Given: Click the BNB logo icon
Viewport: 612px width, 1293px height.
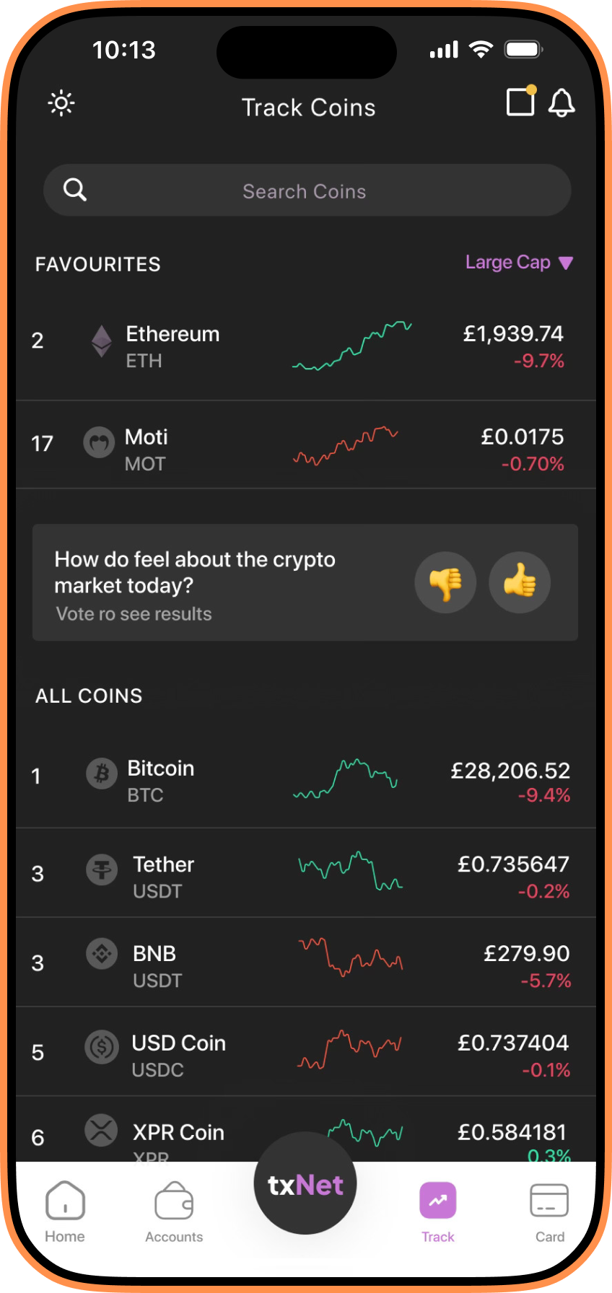Looking at the screenshot, I should tap(102, 954).
